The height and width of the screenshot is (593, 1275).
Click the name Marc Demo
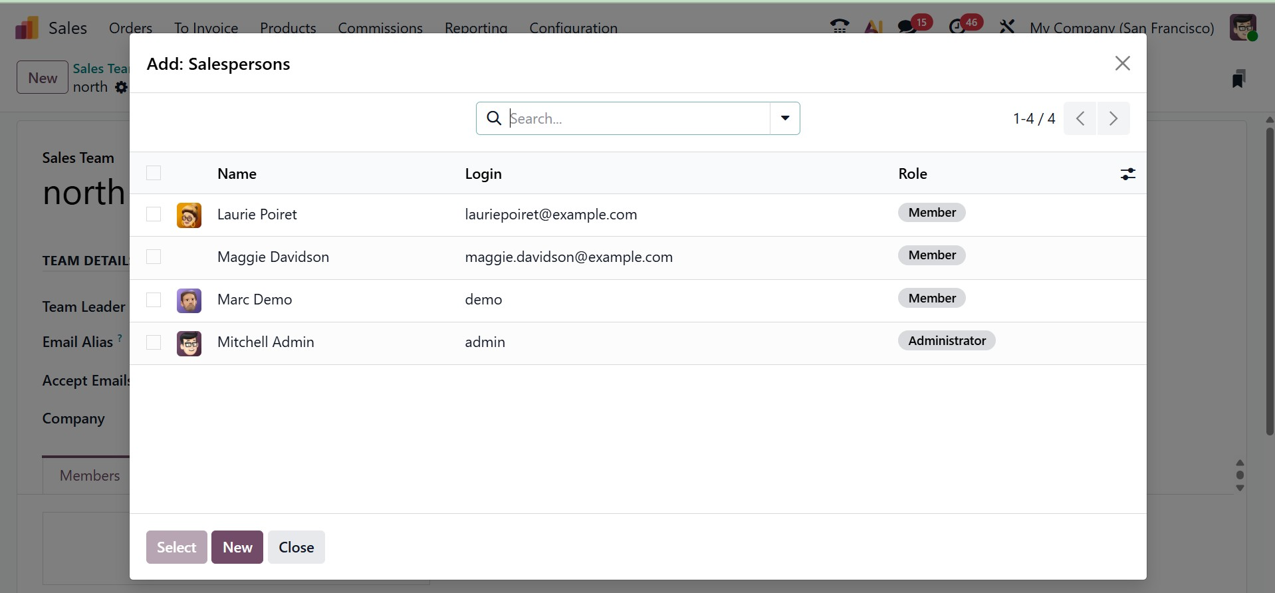pos(255,299)
